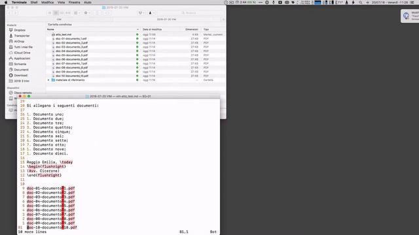This screenshot has height=235, width=419.
Task: Open the Finestra menu
Action: click(74, 3)
